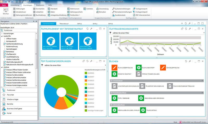Open settings wrench of Top Kundenforderungen
The height and width of the screenshot is (124, 208).
coord(91,61)
